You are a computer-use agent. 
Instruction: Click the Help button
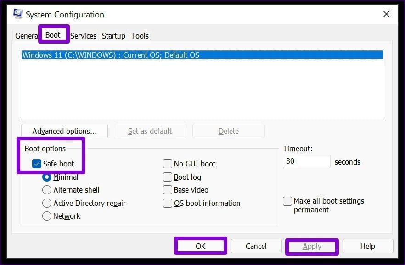367,246
